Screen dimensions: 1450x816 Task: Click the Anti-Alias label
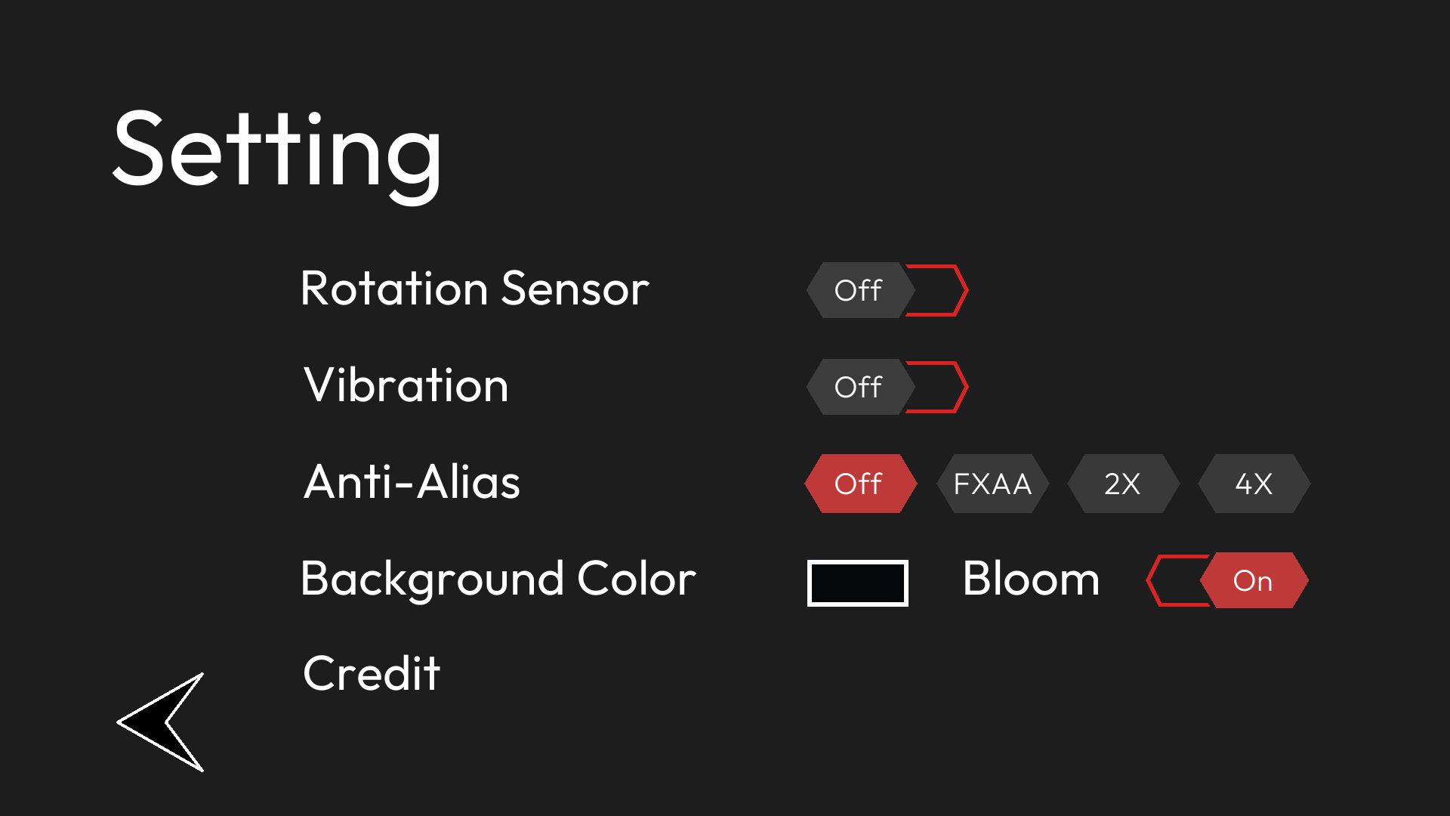412,482
